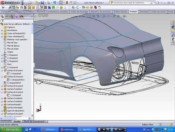Click the filter funnel icon in feature tree

point(2,21)
